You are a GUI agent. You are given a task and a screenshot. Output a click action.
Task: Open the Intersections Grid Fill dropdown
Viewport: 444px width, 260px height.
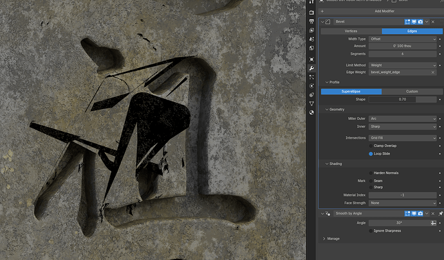click(x=403, y=138)
